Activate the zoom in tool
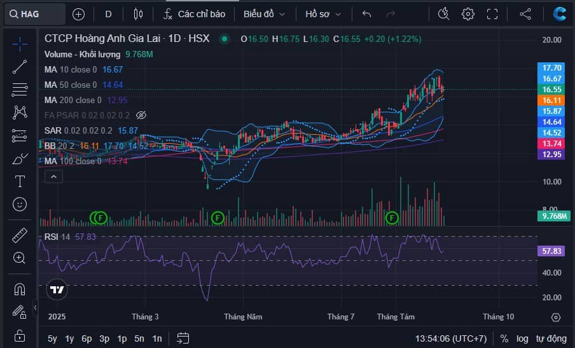This screenshot has height=348, width=575. (x=20, y=258)
